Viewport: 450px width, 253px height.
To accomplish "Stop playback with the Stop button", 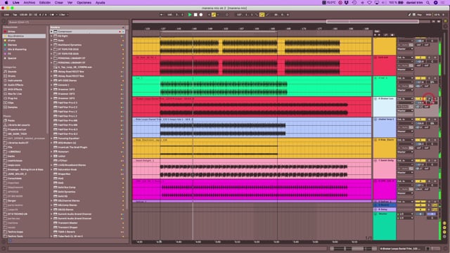I will click(195, 15).
